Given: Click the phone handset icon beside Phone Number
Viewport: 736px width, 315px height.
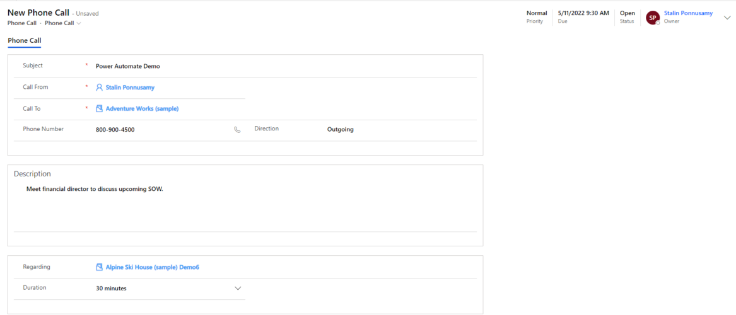Looking at the screenshot, I should pos(237,130).
